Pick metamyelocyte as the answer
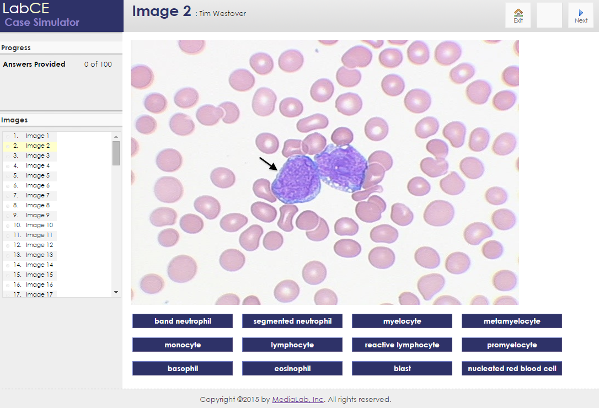This screenshot has height=408, width=599. [511, 321]
